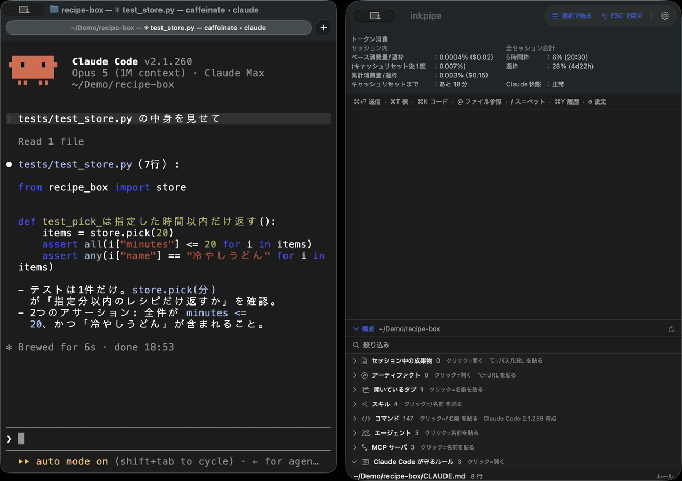The image size is (682, 481).
Task: Collapse the Claude Code が守るルール chevron
Action: coord(355,462)
